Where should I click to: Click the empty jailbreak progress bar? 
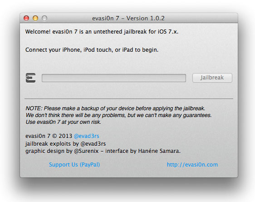(x=114, y=78)
